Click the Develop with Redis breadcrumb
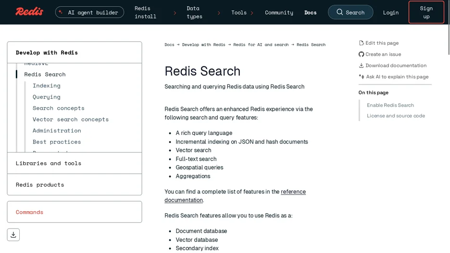Screen dimensions: 450x253 coord(203,45)
